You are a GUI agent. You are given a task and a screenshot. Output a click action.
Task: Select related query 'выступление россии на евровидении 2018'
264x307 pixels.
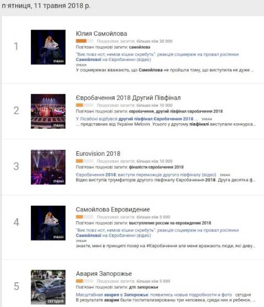point(170,223)
